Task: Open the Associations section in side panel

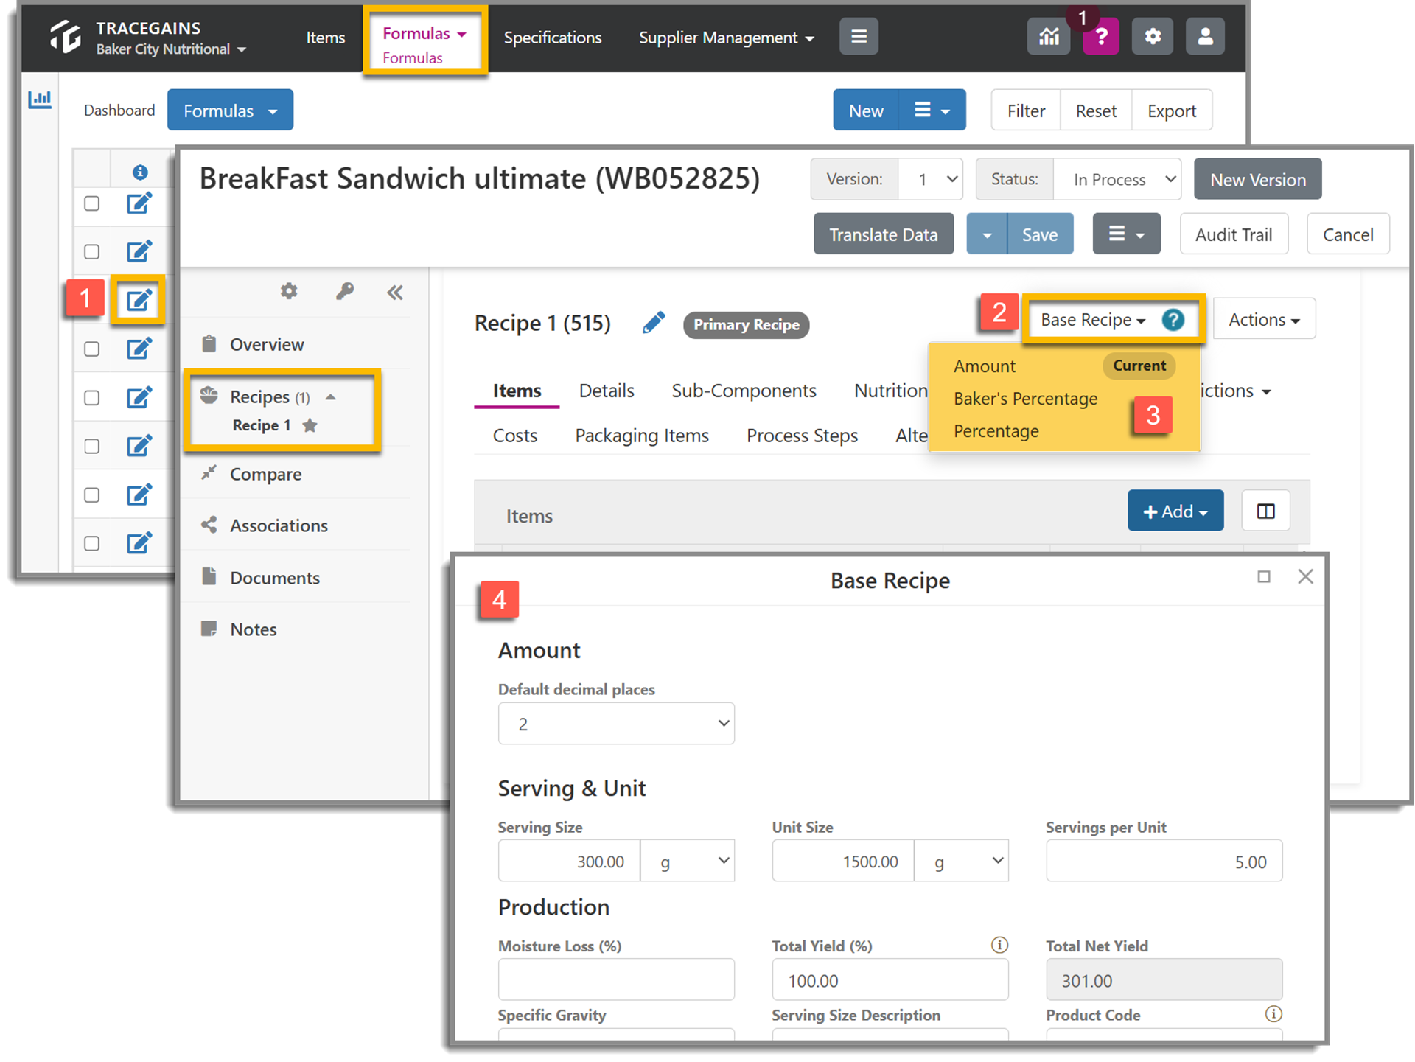Action: point(279,525)
